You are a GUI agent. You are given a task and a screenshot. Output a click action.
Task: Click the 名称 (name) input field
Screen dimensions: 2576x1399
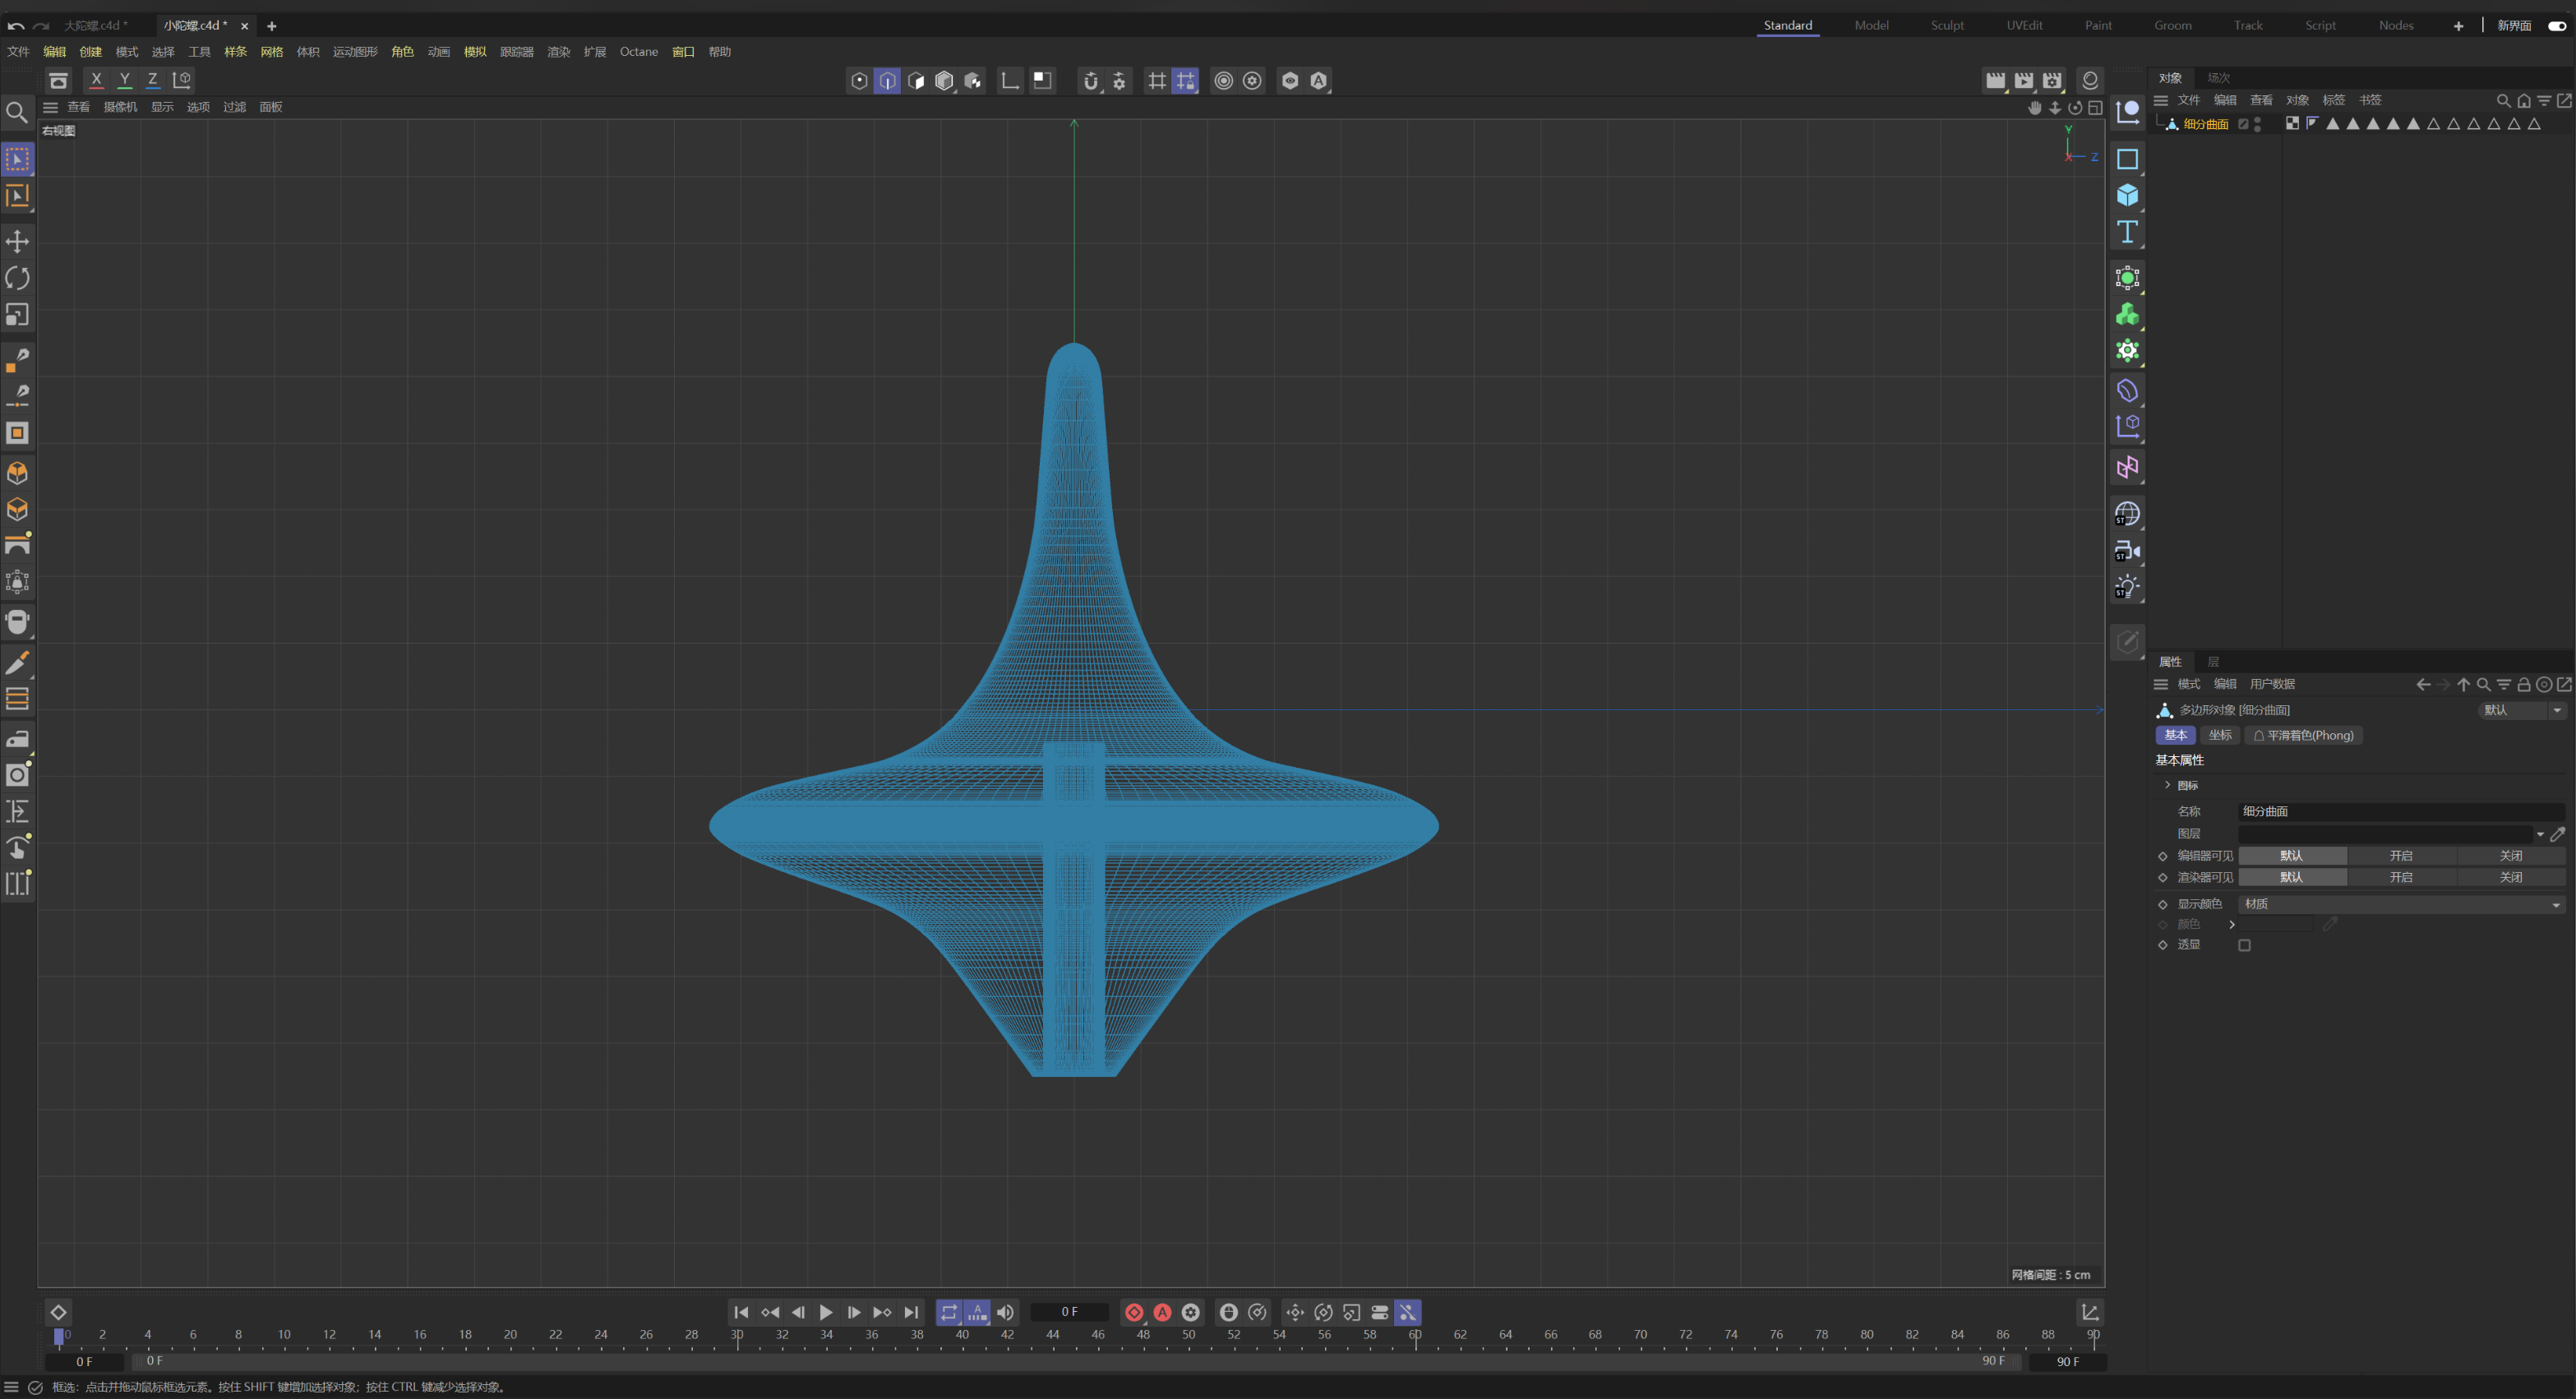(2401, 811)
